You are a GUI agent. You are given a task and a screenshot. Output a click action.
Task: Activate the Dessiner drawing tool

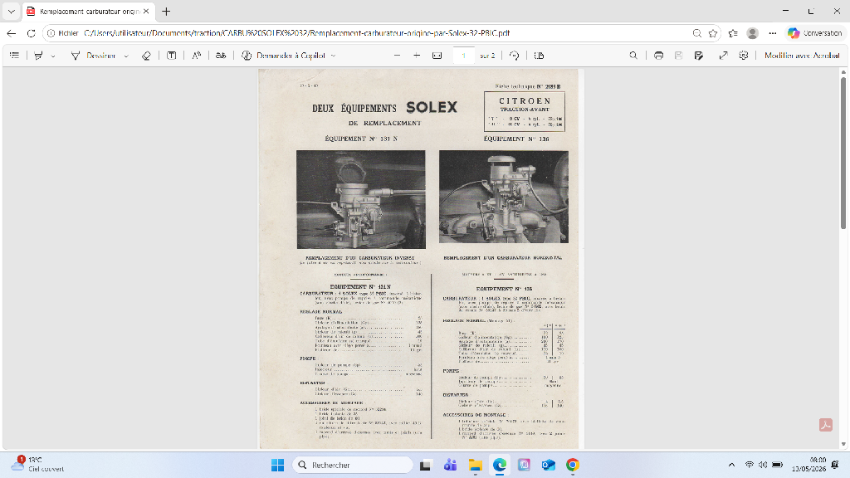coord(93,56)
